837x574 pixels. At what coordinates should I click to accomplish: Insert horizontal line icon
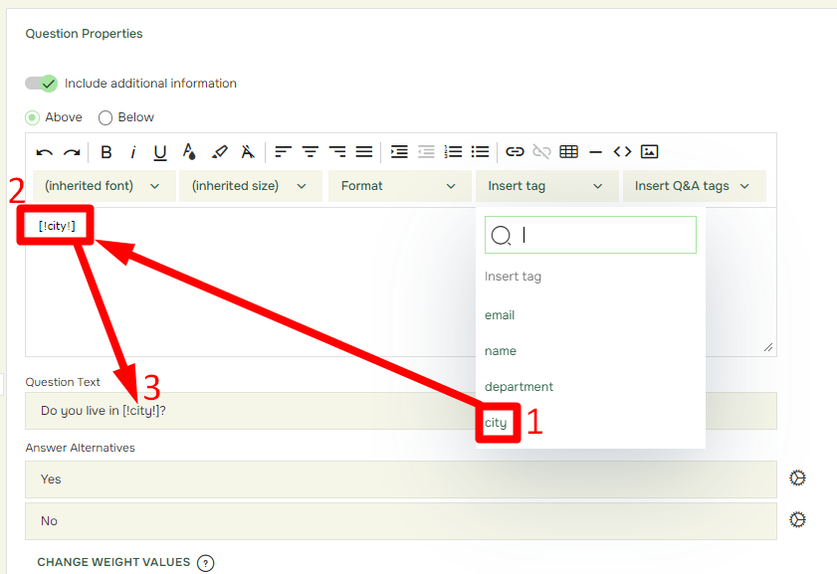pyautogui.click(x=596, y=152)
